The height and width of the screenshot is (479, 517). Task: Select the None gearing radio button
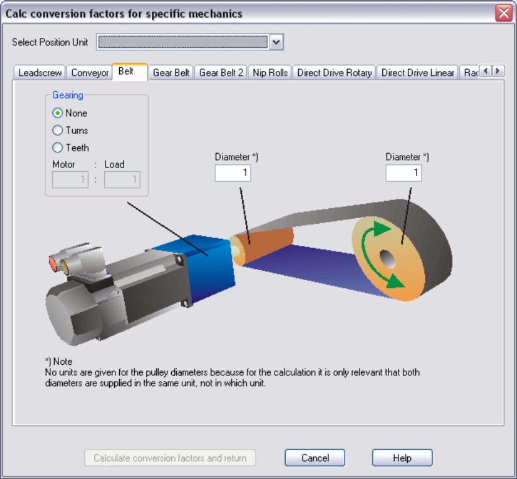[x=58, y=113]
